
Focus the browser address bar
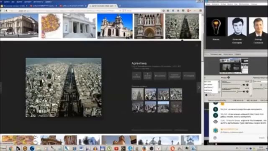[x=65, y=10]
